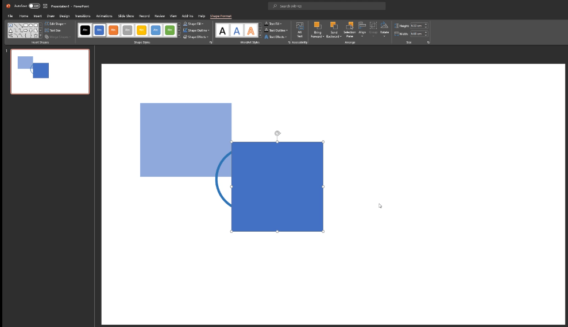Switch to the Insert tab
Screen dimensions: 568x327
tap(38, 16)
